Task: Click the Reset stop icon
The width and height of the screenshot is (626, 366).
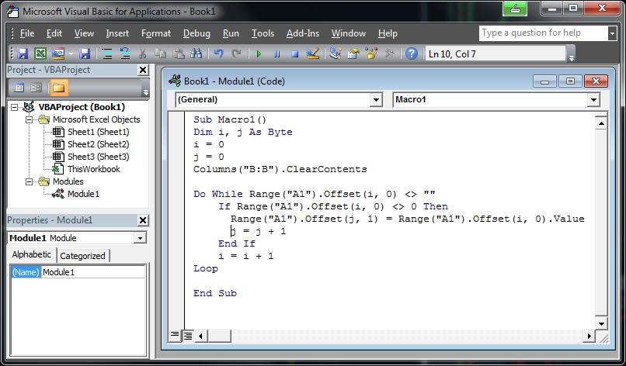Action: [x=294, y=54]
